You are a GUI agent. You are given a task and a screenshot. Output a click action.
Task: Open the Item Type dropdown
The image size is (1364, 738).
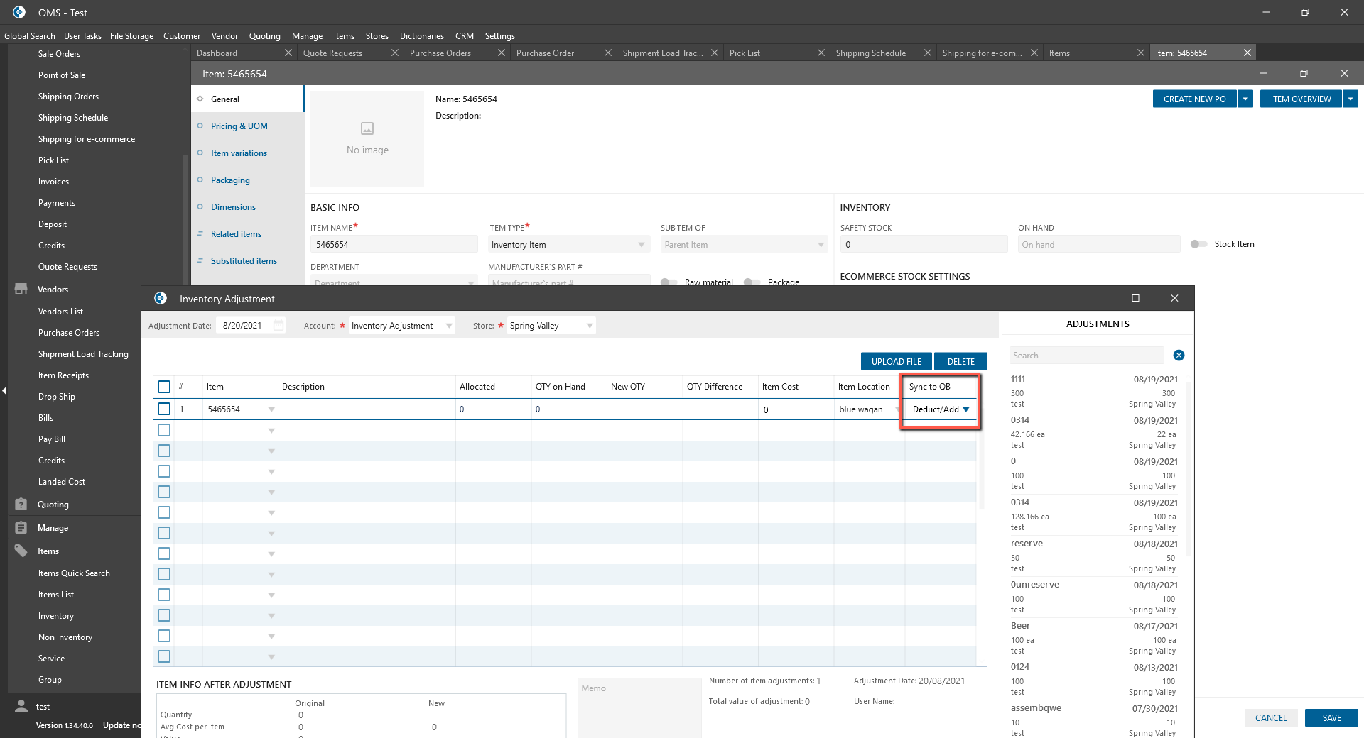[x=641, y=245]
